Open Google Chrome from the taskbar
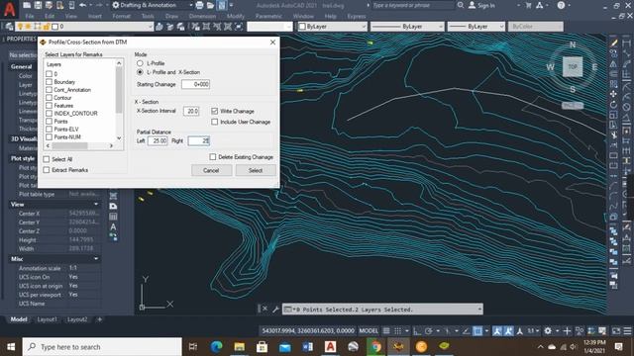634x356 pixels. coord(376,347)
